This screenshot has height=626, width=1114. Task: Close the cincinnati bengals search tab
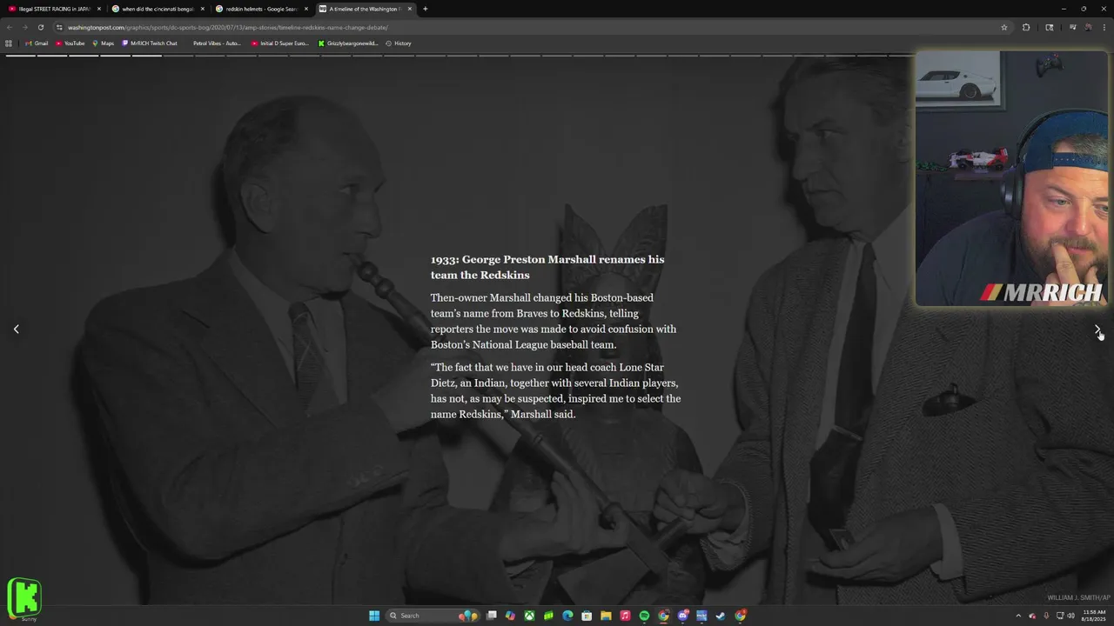point(202,9)
